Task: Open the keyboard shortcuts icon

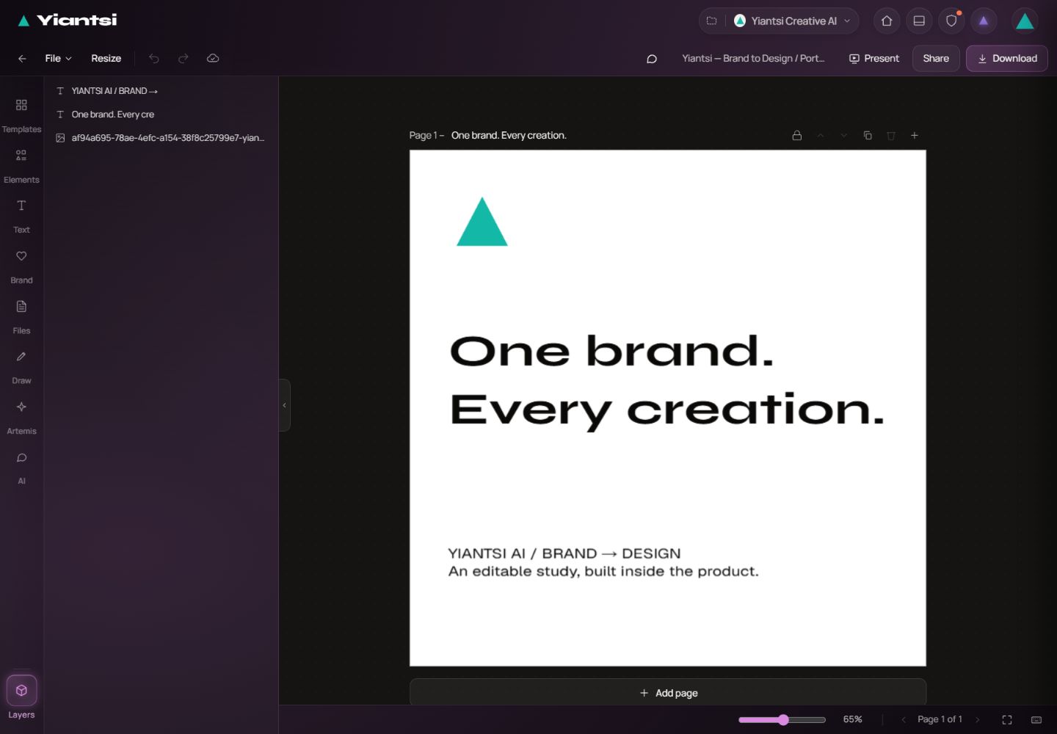Action: pyautogui.click(x=1036, y=720)
